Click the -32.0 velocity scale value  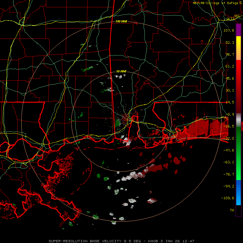click(229, 139)
